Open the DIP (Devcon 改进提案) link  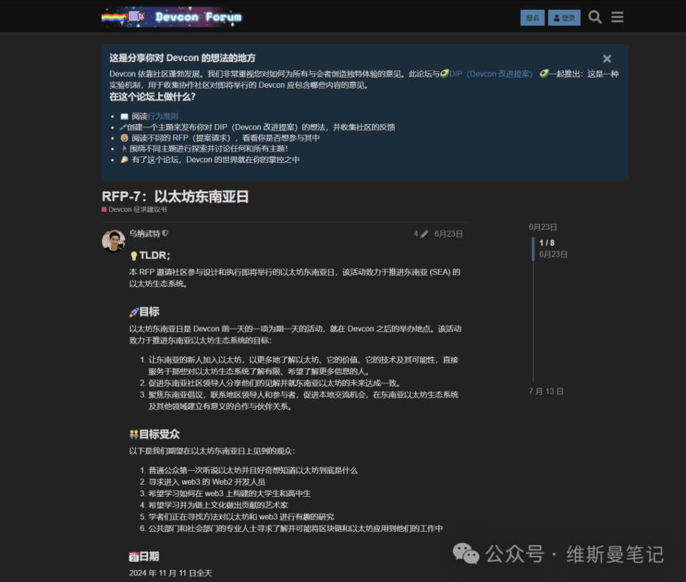point(491,74)
